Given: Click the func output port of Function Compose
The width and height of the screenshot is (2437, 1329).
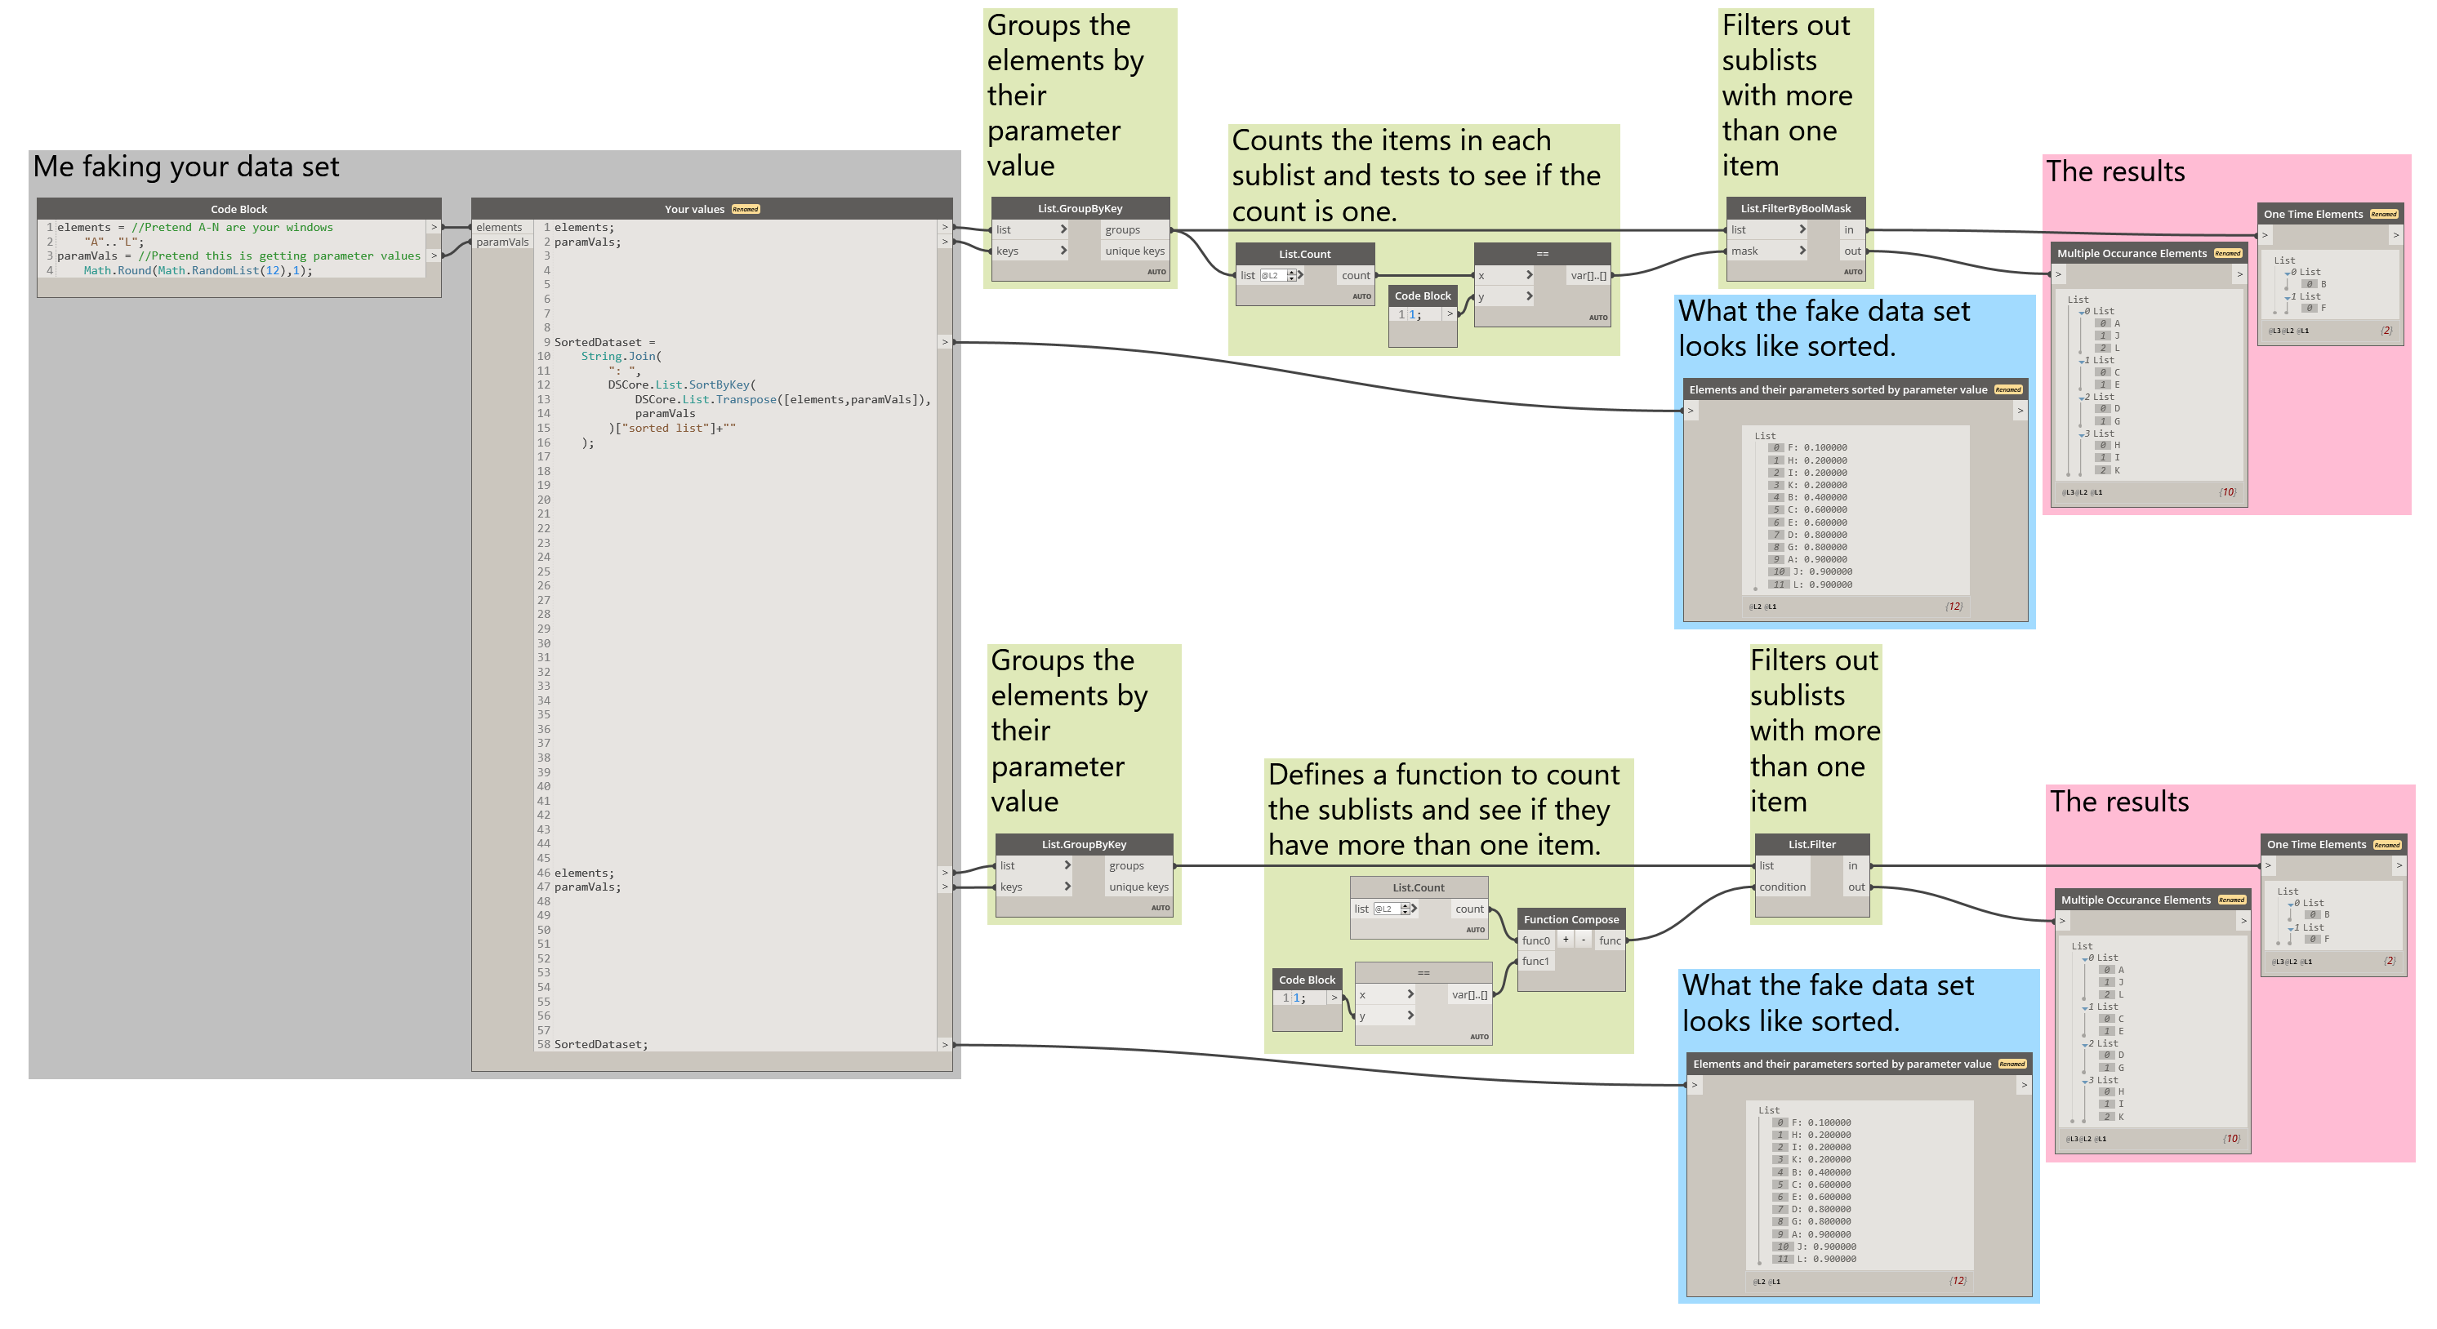Looking at the screenshot, I should [1609, 940].
